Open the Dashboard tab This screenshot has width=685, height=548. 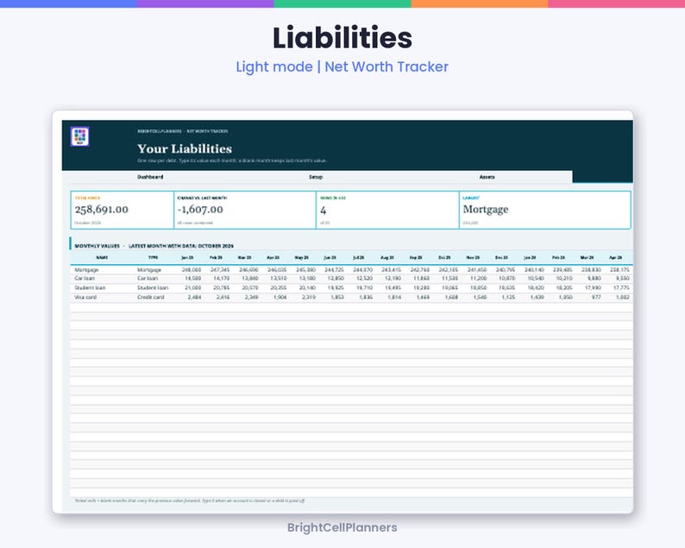click(x=150, y=177)
